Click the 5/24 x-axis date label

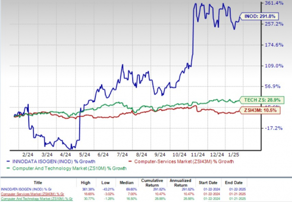click(x=85, y=155)
